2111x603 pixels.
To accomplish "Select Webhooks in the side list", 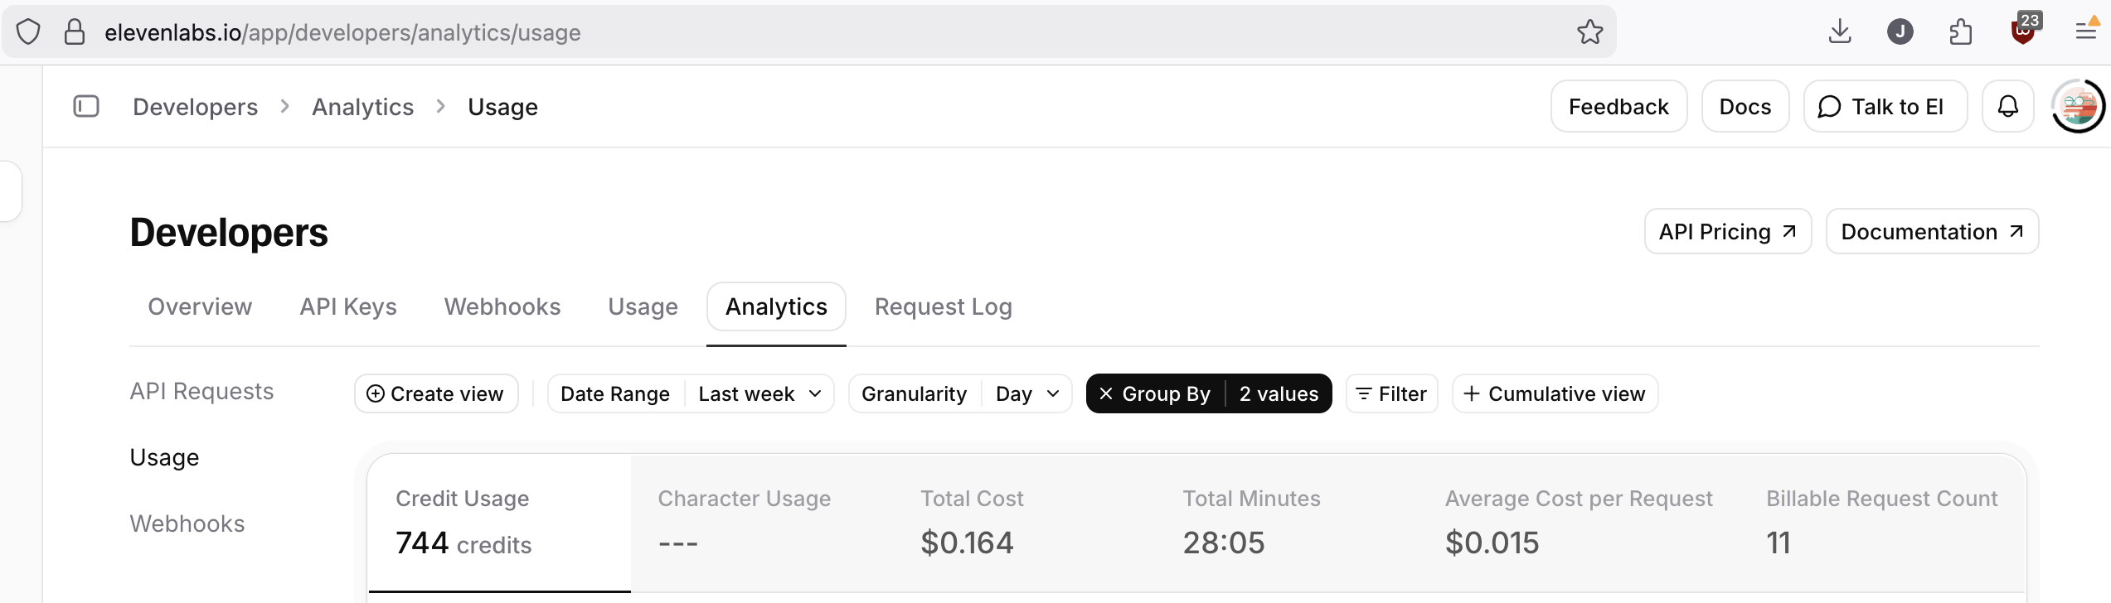I will 187,523.
